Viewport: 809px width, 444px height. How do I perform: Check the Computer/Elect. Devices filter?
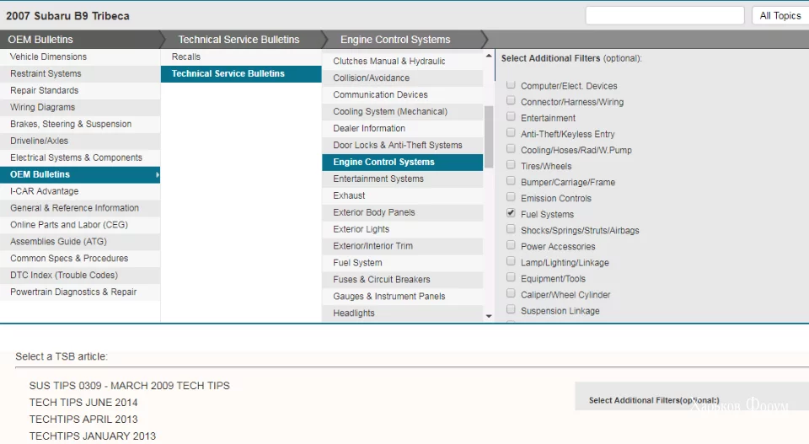[511, 84]
